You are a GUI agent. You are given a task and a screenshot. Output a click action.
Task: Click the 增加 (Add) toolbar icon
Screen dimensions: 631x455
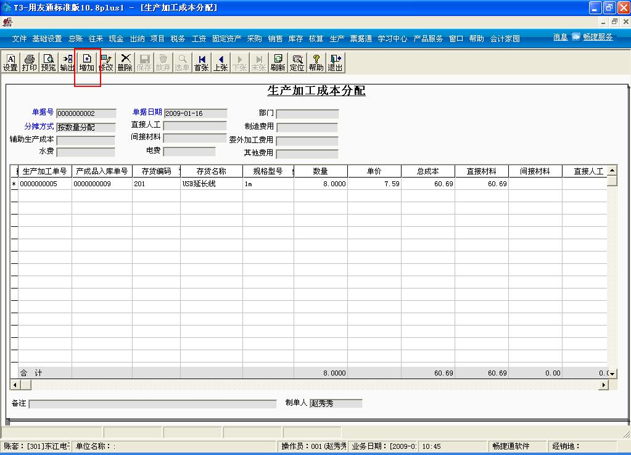point(86,62)
